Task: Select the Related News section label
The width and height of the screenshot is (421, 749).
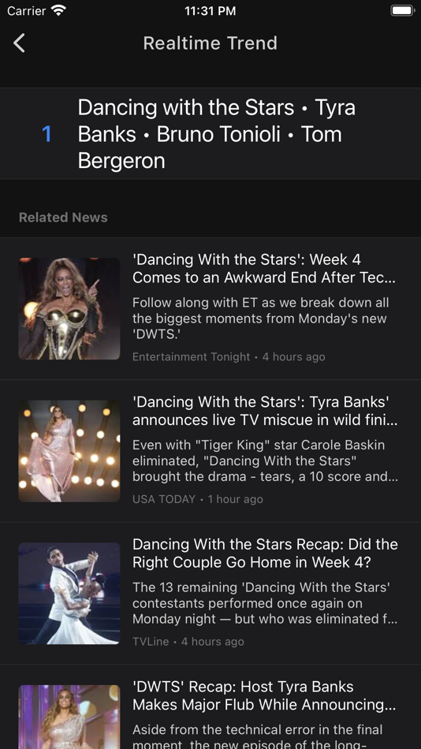Action: point(63,218)
